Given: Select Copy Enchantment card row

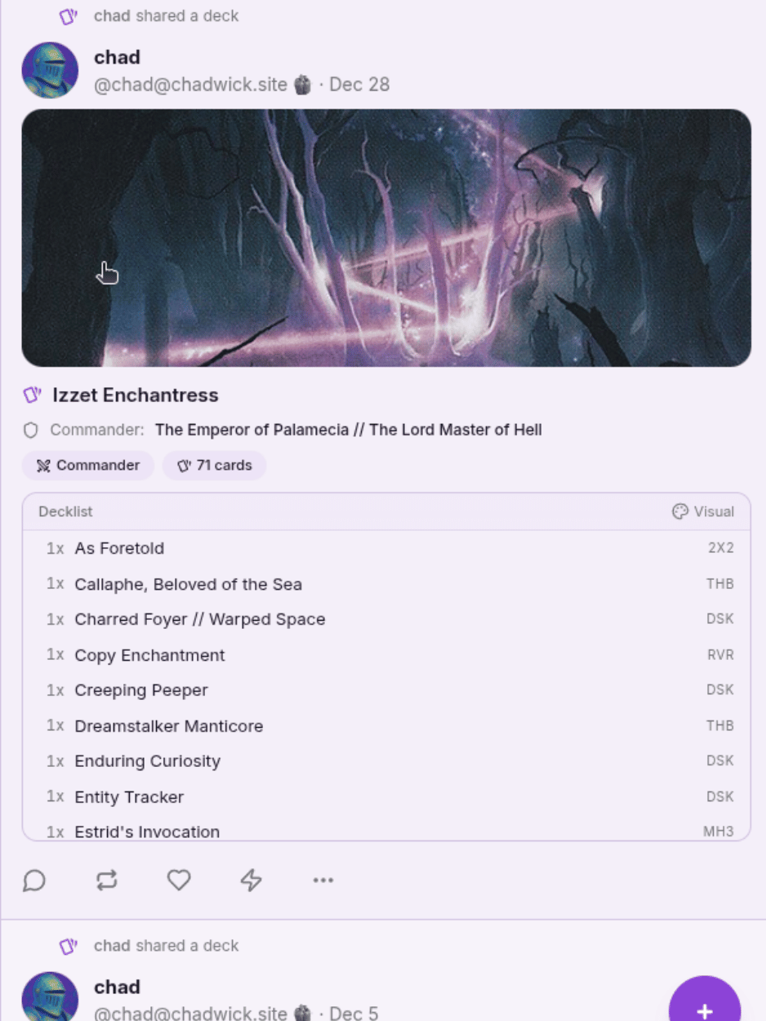Looking at the screenshot, I should click(386, 655).
